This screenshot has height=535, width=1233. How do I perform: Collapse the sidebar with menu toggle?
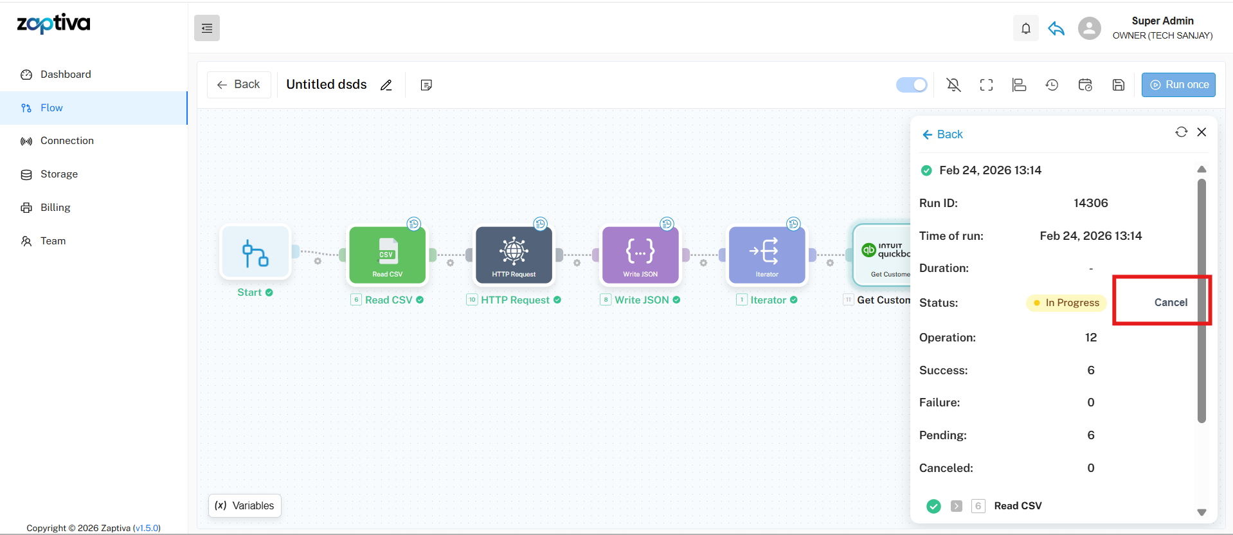tap(207, 28)
